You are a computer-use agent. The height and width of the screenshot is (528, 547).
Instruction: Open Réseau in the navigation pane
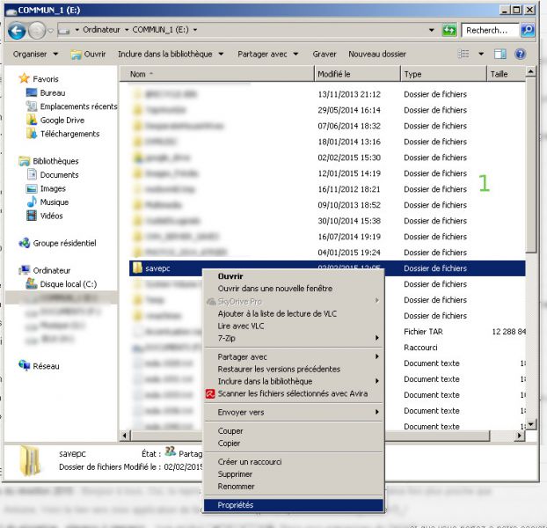click(x=45, y=365)
